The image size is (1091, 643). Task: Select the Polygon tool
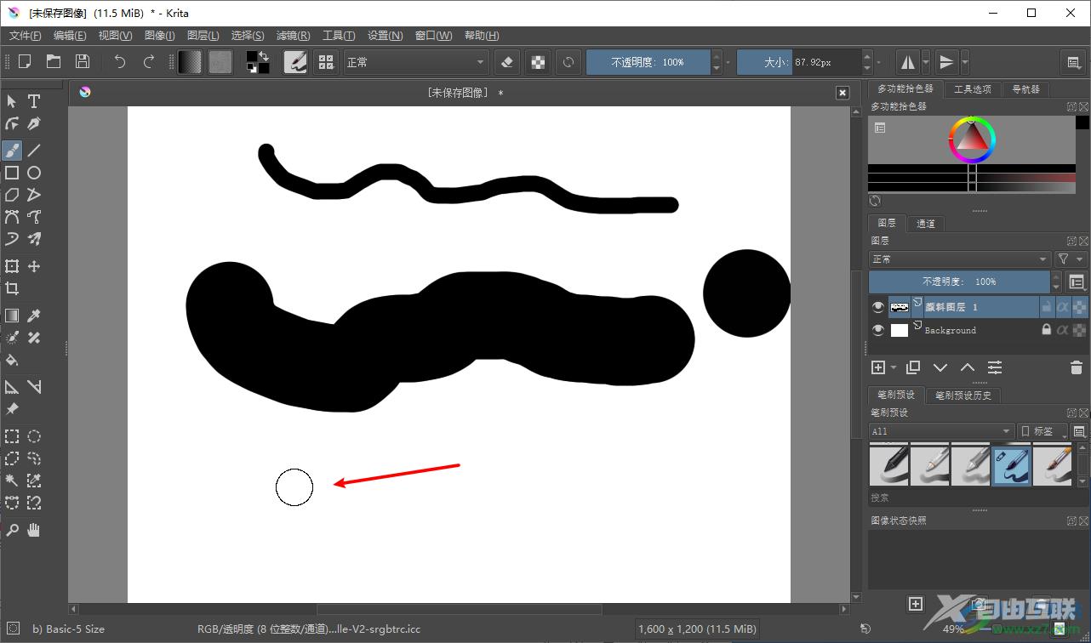(x=12, y=195)
